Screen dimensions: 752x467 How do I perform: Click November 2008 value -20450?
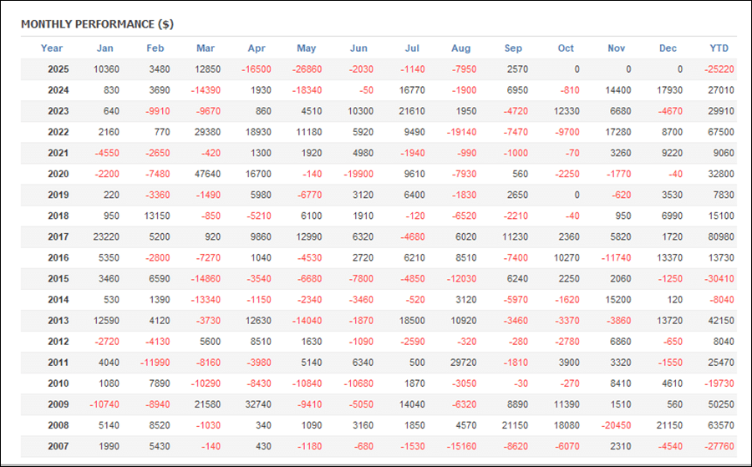click(616, 425)
